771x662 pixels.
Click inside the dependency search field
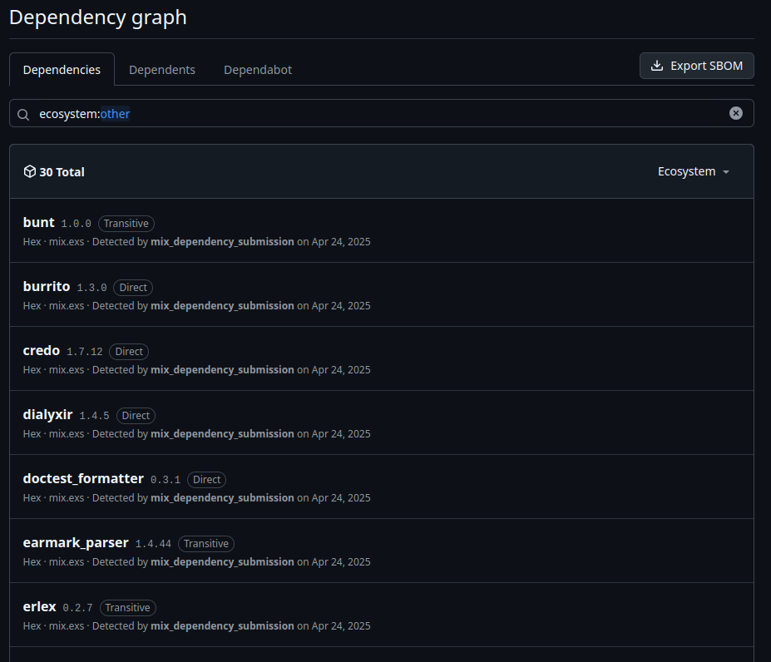point(382,114)
